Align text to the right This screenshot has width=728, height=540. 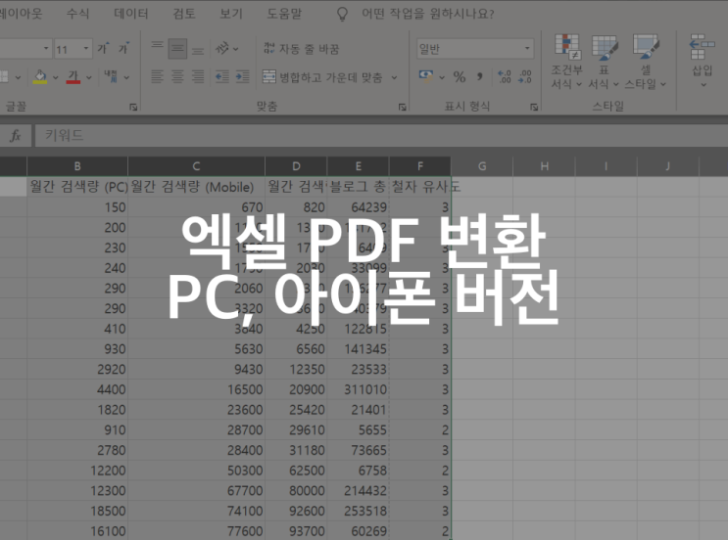point(198,76)
